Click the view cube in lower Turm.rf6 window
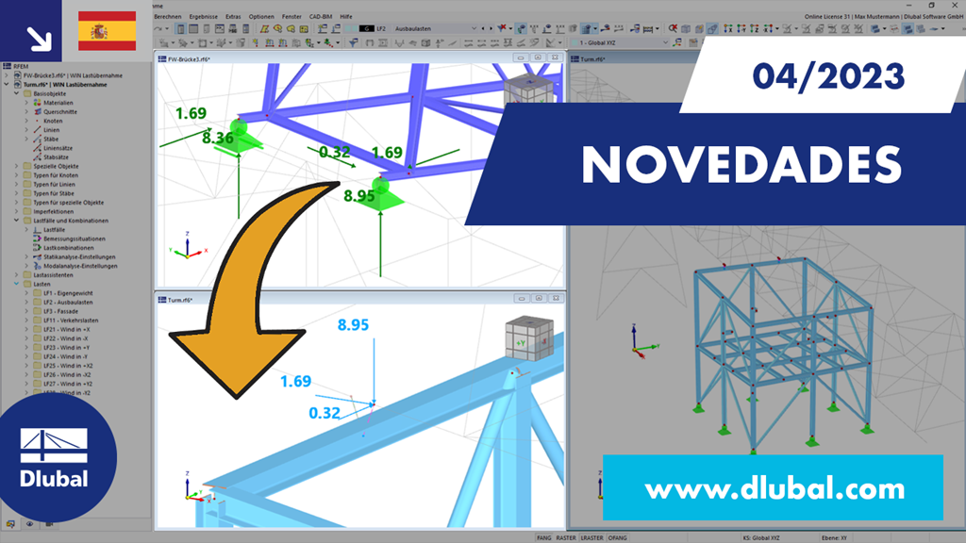 coord(529,339)
